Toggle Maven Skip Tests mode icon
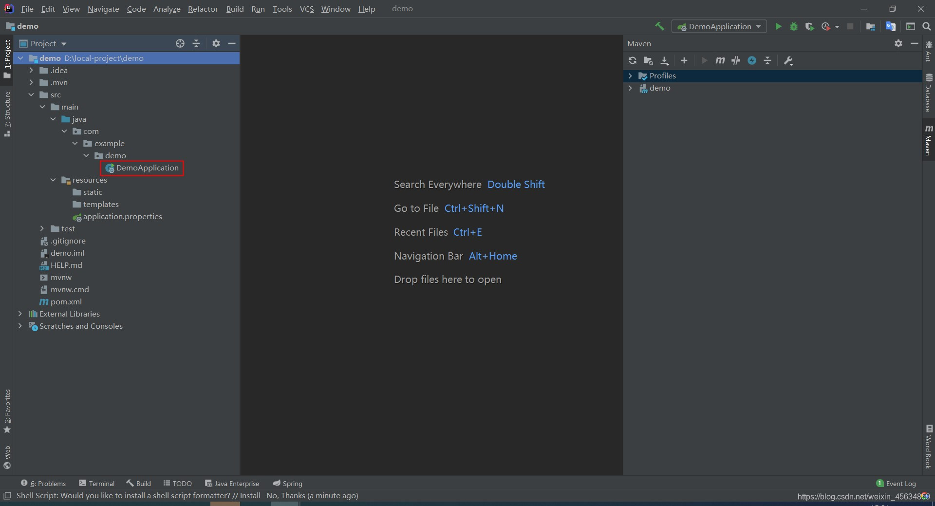Image resolution: width=935 pixels, height=506 pixels. click(x=752, y=60)
